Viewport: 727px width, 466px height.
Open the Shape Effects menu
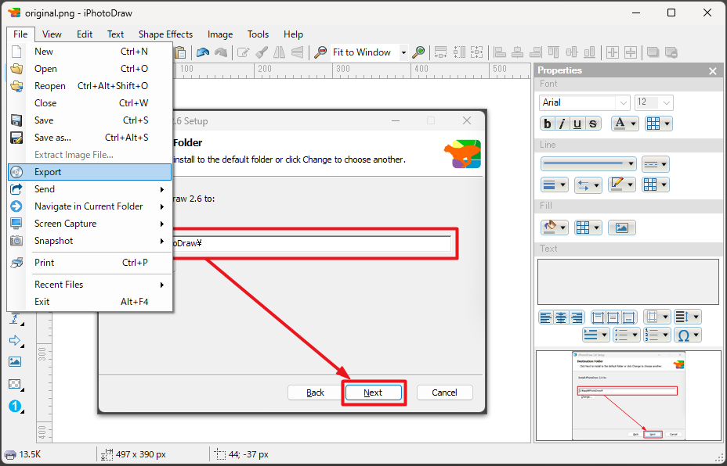(165, 34)
